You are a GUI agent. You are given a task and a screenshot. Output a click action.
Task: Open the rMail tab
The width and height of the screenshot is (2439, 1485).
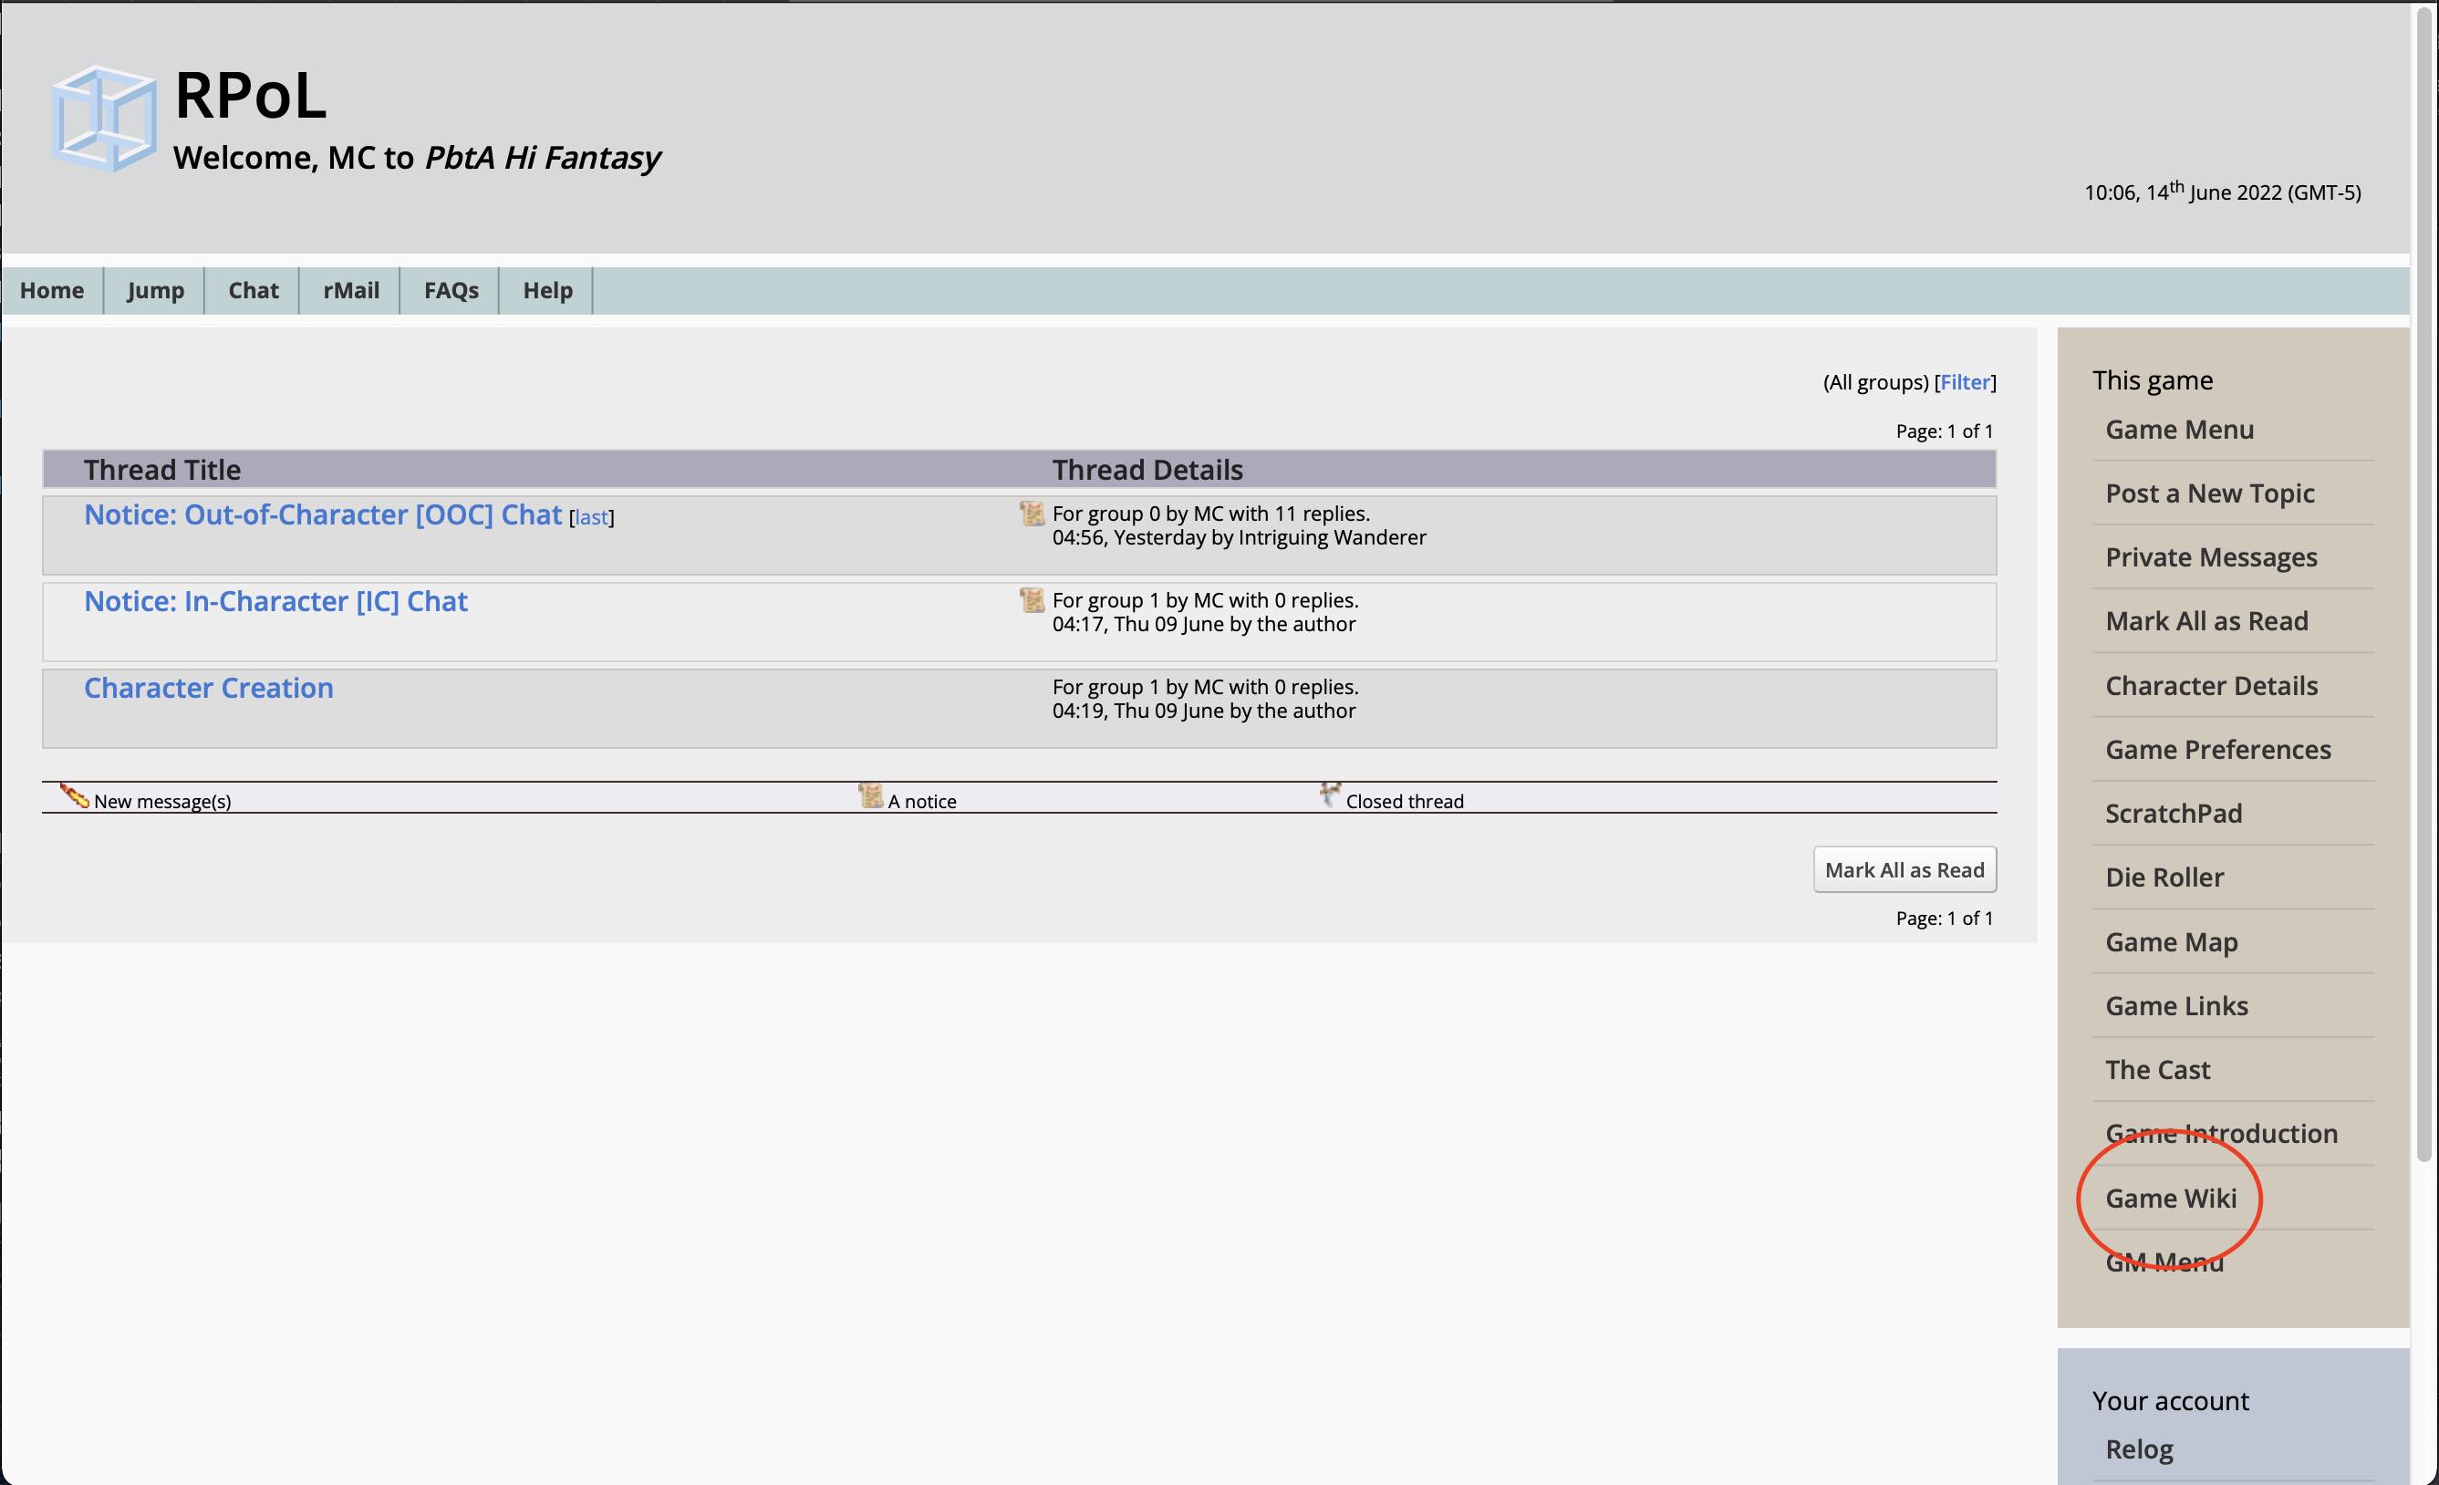(x=351, y=290)
